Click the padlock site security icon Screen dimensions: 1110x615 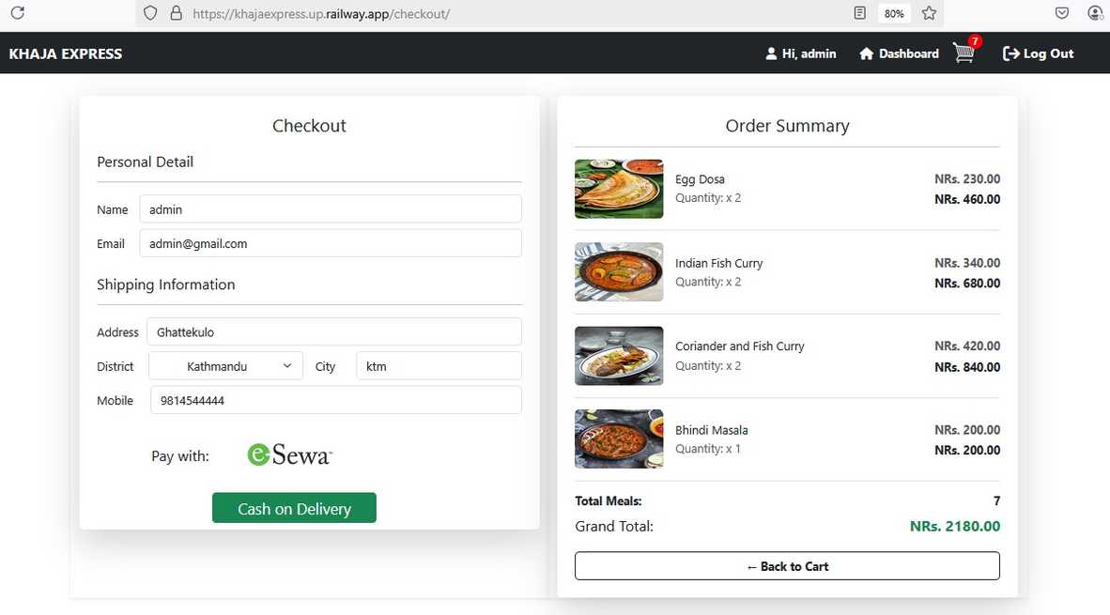[x=175, y=14]
